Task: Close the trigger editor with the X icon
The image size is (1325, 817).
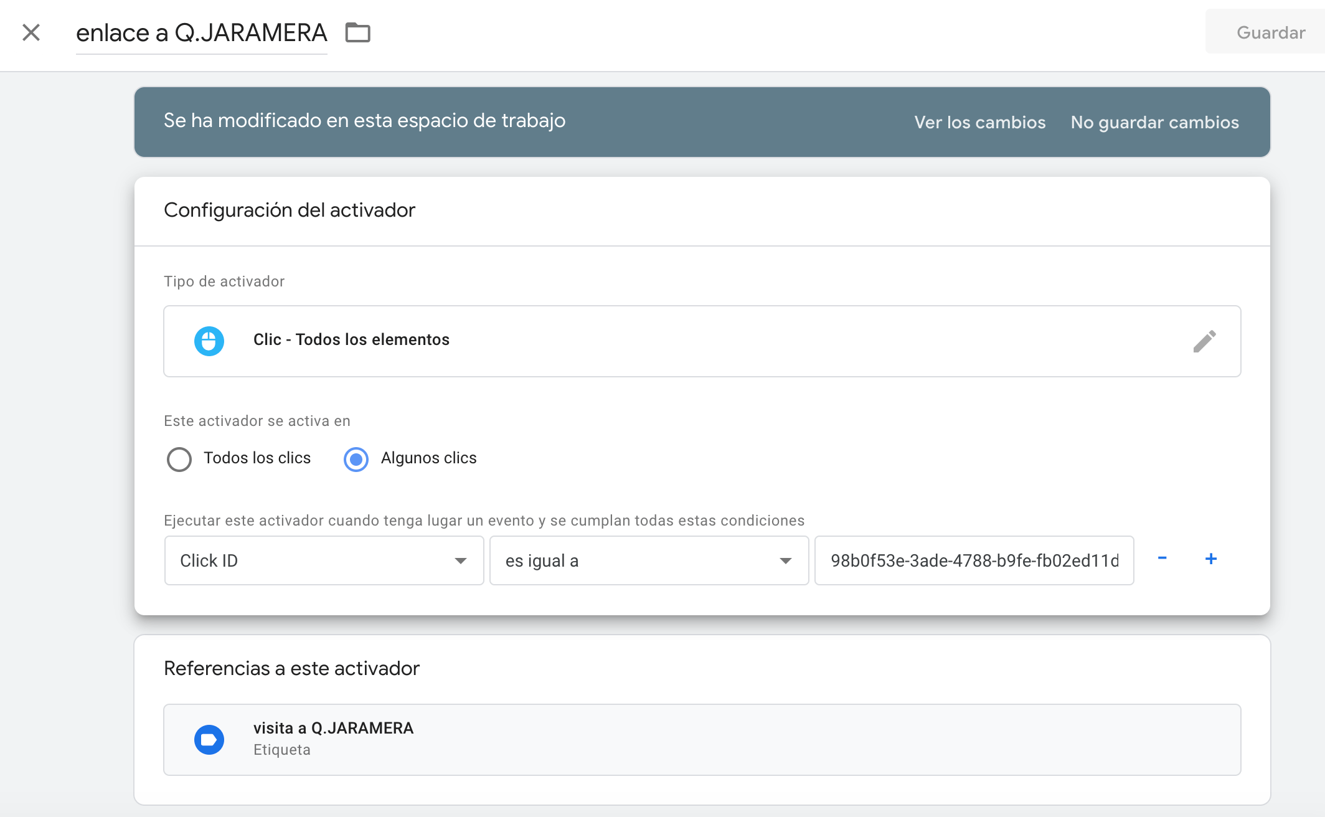Action: [x=31, y=32]
